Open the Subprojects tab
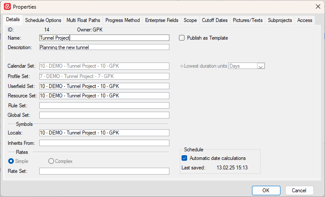The width and height of the screenshot is (325, 197). pos(280,20)
